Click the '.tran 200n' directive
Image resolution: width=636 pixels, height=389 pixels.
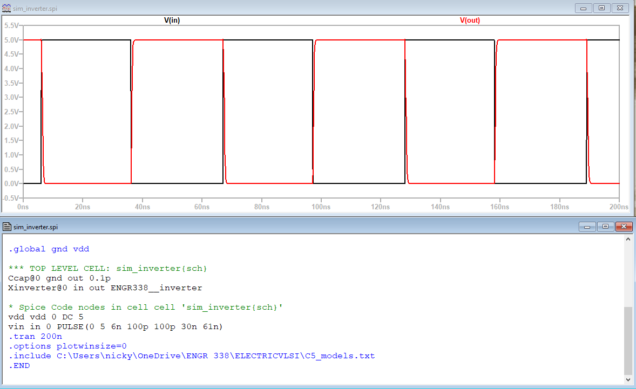[x=35, y=337]
